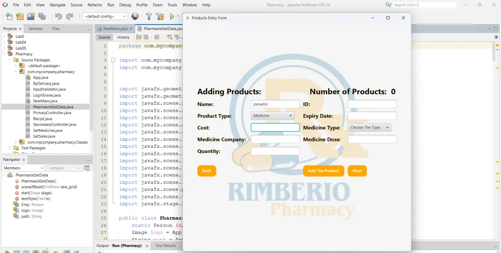This screenshot has height=253, width=501.
Task: Click the Save All toolbar icon
Action: [x=42, y=17]
